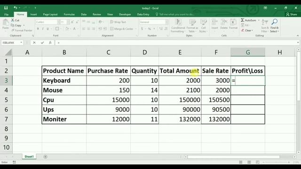Image resolution: width=301 pixels, height=169 pixels.
Task: Confirm formula with checkmark icon
Action: (42, 43)
